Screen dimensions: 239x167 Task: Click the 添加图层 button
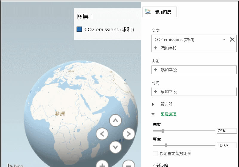pos(160,12)
